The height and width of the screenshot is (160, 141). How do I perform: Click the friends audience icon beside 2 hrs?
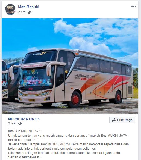coord(30,12)
